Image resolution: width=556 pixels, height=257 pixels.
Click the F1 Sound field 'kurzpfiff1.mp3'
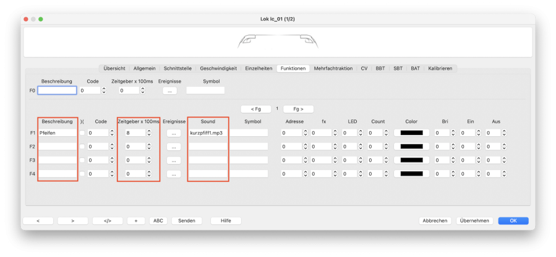207,133
